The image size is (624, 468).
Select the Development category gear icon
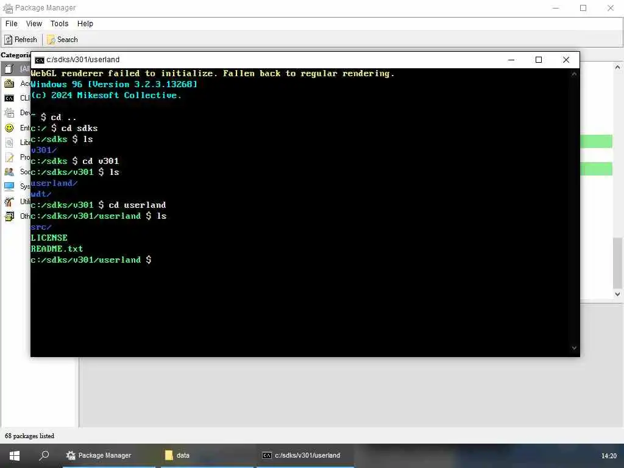[x=9, y=113]
